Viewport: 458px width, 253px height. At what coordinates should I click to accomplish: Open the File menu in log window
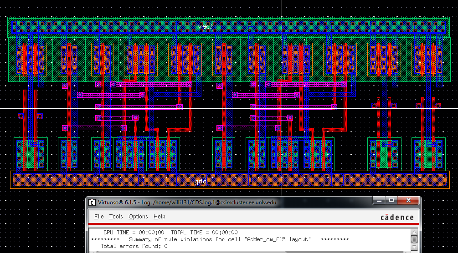[x=99, y=217]
